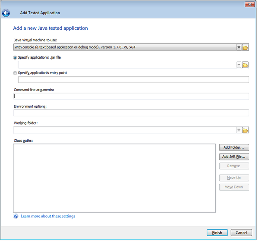The height and width of the screenshot is (244, 259).
Task: Open "Learn more about these settings" link
Action: [x=48, y=216]
